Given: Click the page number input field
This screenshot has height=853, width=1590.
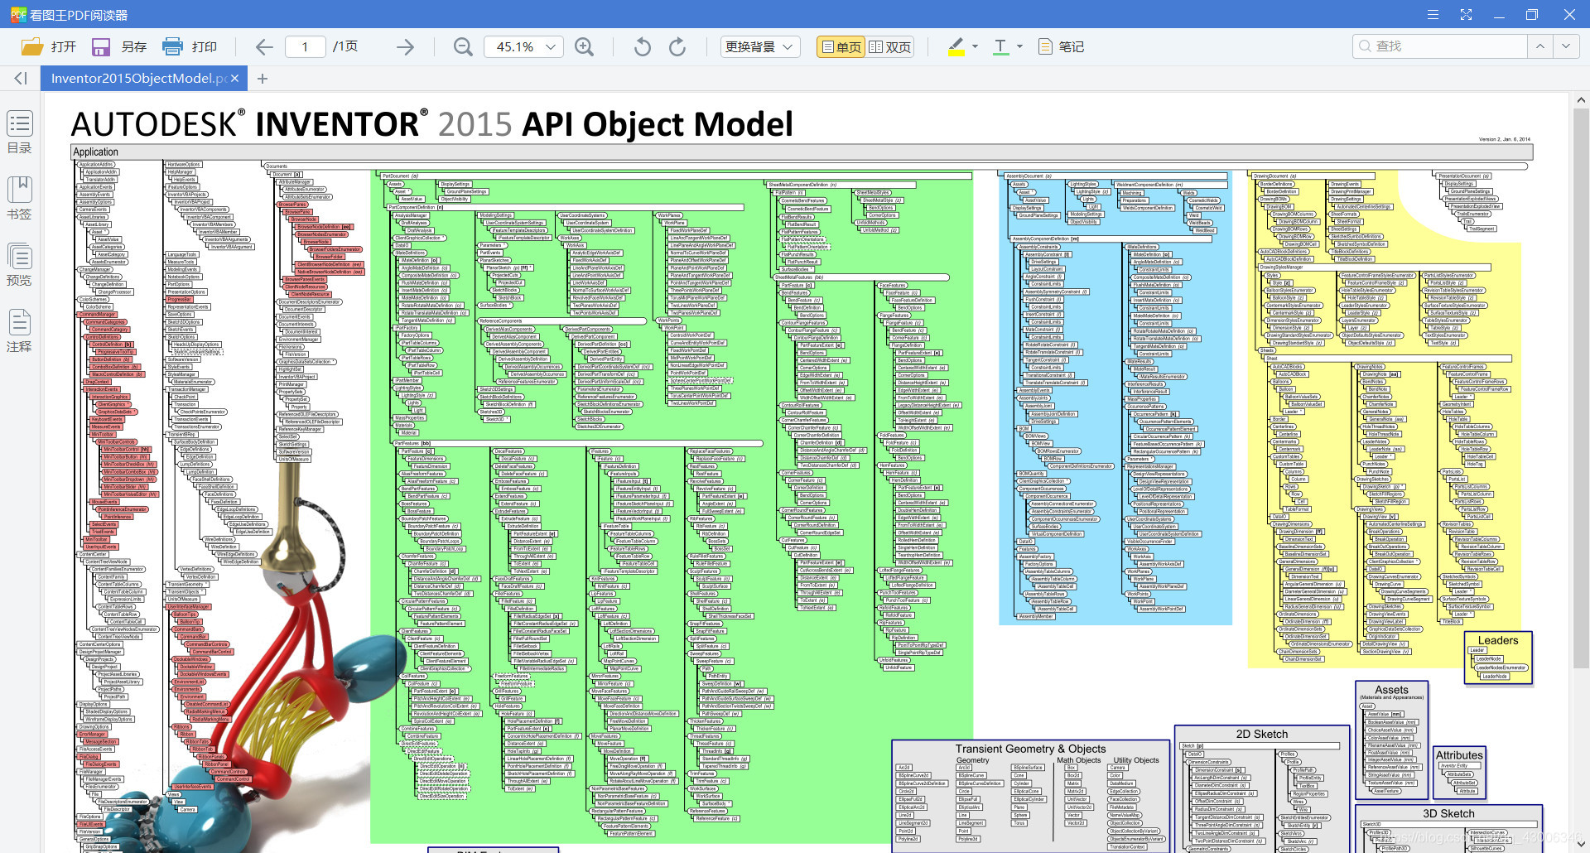Looking at the screenshot, I should (305, 47).
